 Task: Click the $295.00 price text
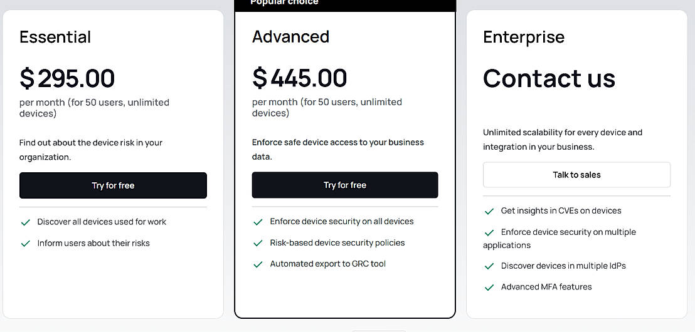tap(67, 78)
